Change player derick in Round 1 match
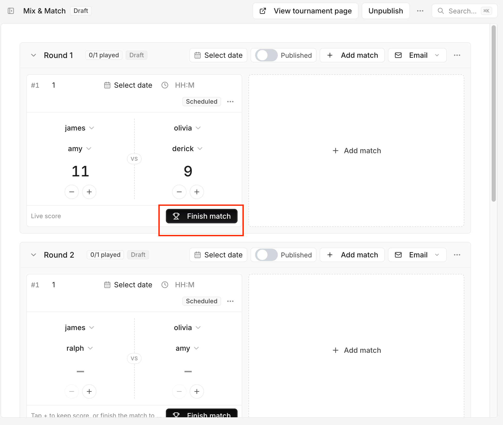Image resolution: width=503 pixels, height=425 pixels. pyautogui.click(x=187, y=149)
